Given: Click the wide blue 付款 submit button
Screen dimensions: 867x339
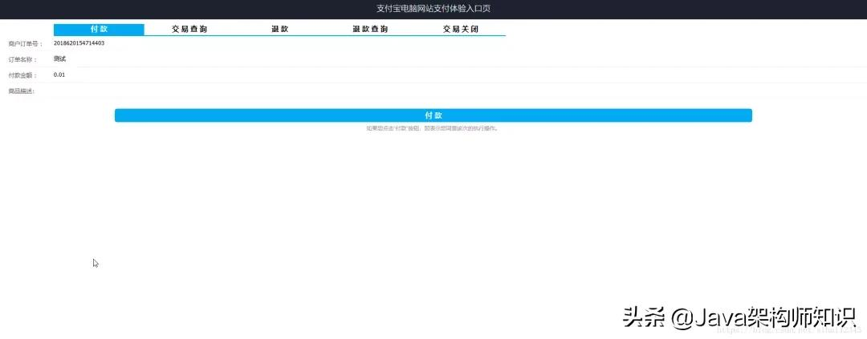Looking at the screenshot, I should pyautogui.click(x=433, y=115).
